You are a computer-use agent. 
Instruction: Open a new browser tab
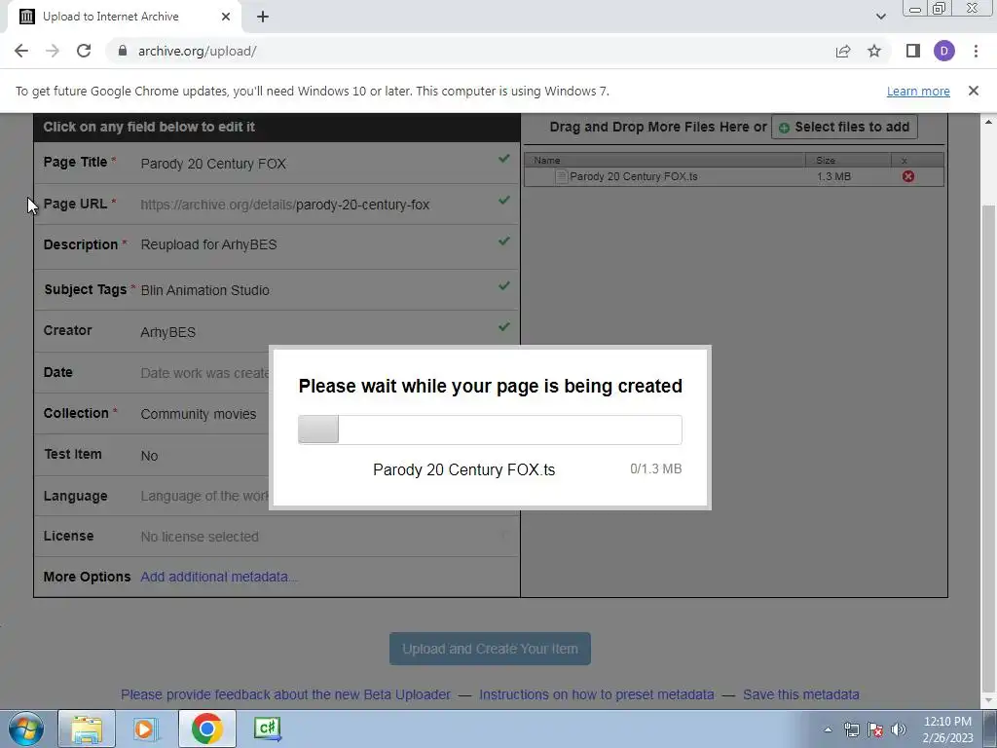[x=263, y=17]
